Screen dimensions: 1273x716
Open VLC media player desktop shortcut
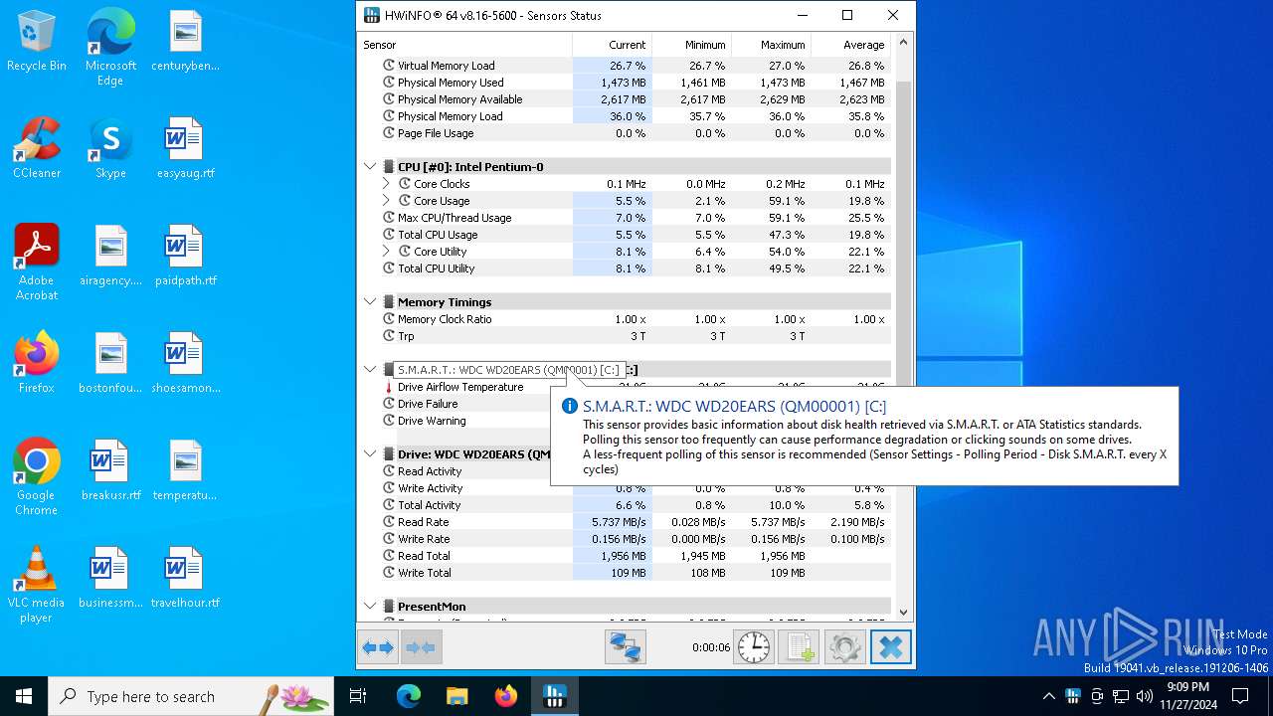37,585
